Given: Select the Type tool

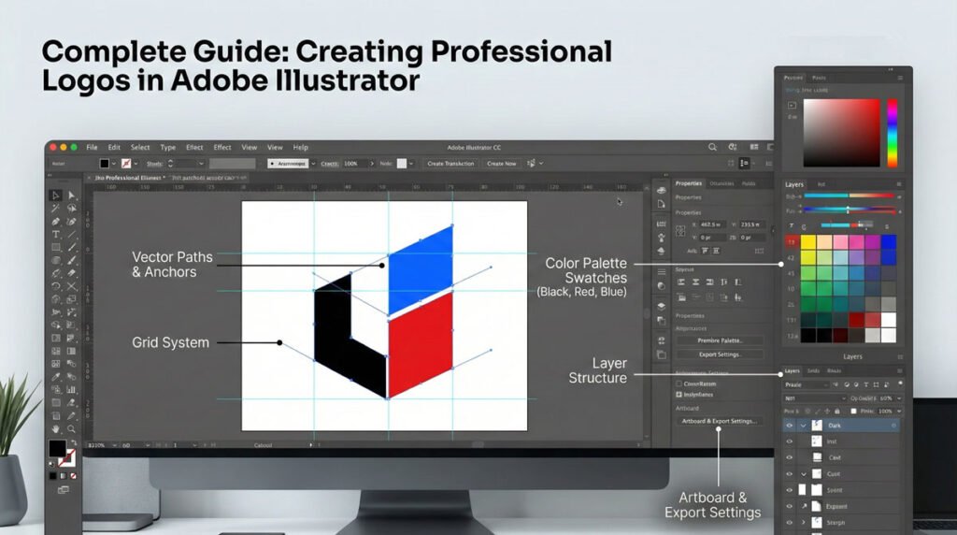Looking at the screenshot, I should (56, 234).
